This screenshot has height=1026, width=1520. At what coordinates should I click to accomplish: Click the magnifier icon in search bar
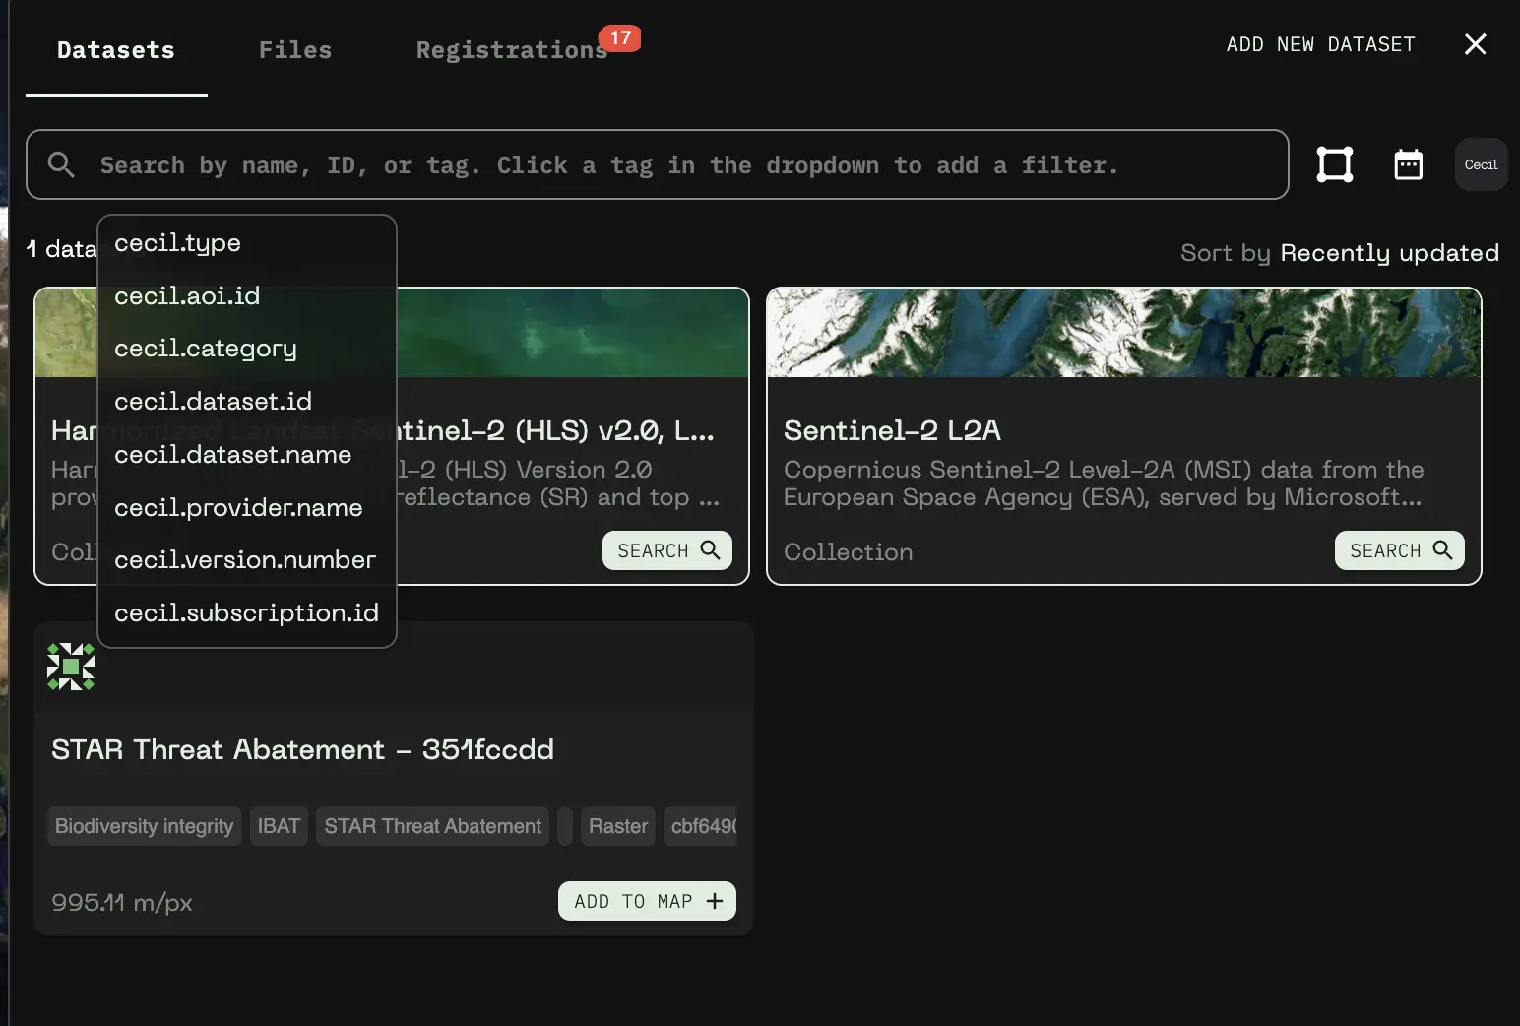pyautogui.click(x=61, y=164)
